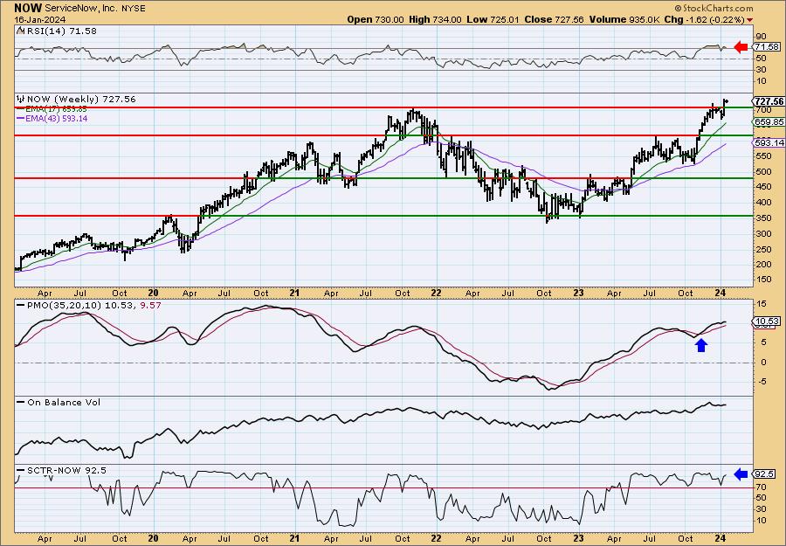The width and height of the screenshot is (786, 546).
Task: Click the NOW (Weekly) 727.56 legend label
Action: click(81, 100)
